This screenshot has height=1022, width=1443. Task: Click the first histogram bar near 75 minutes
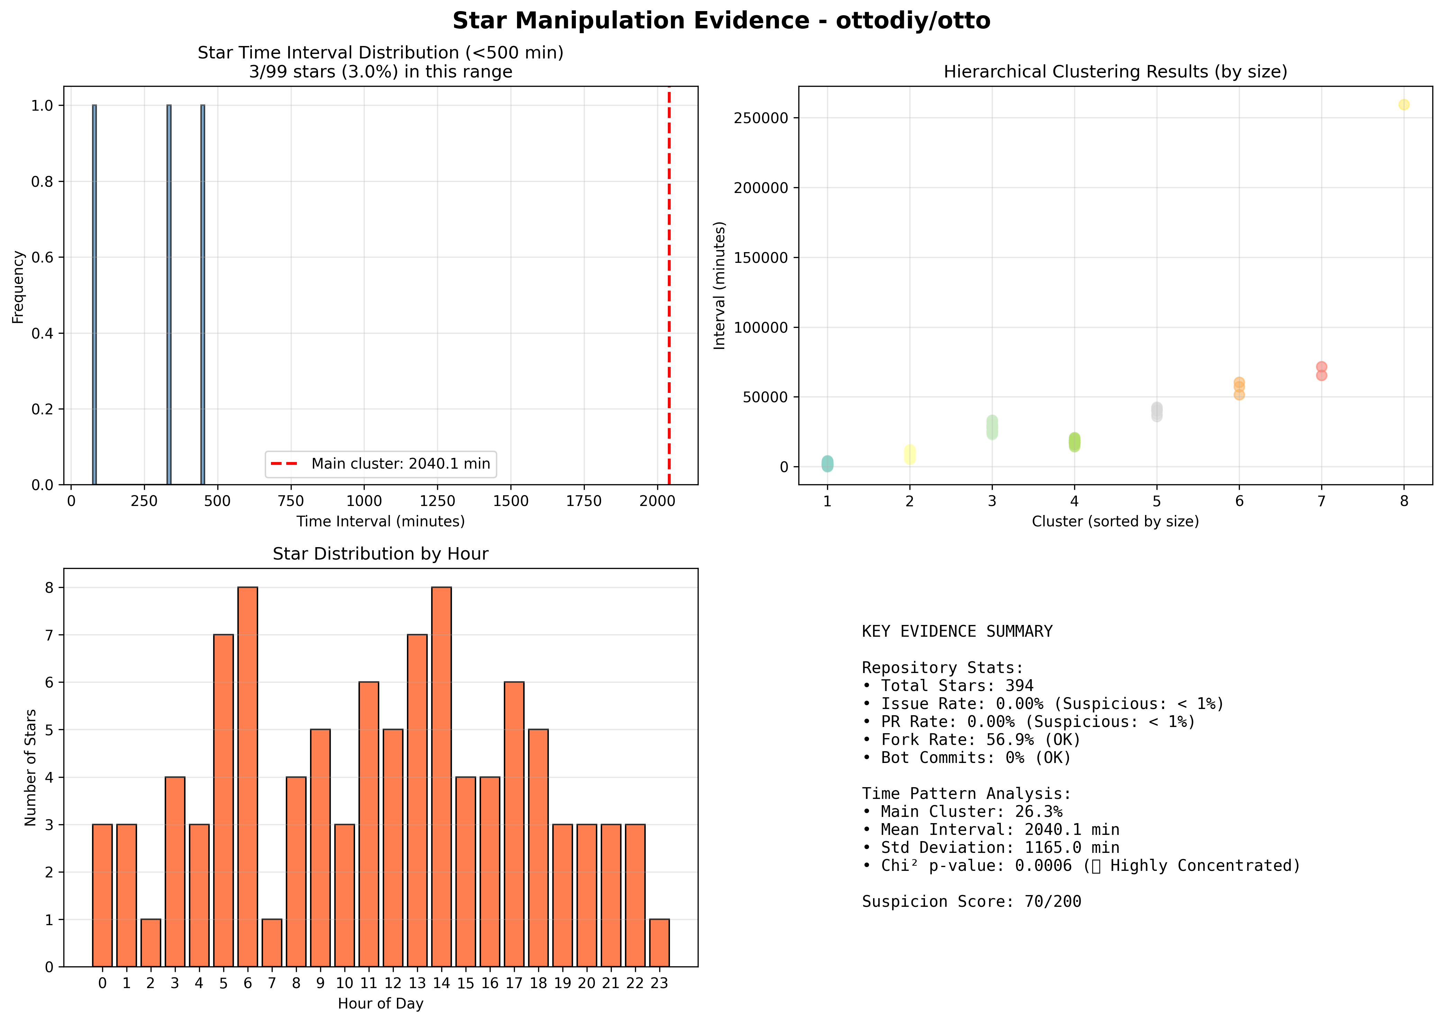[94, 295]
